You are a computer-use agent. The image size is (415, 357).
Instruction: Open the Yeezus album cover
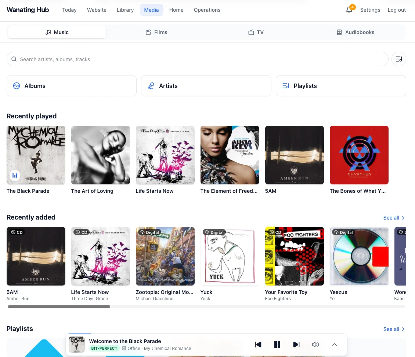[359, 256]
